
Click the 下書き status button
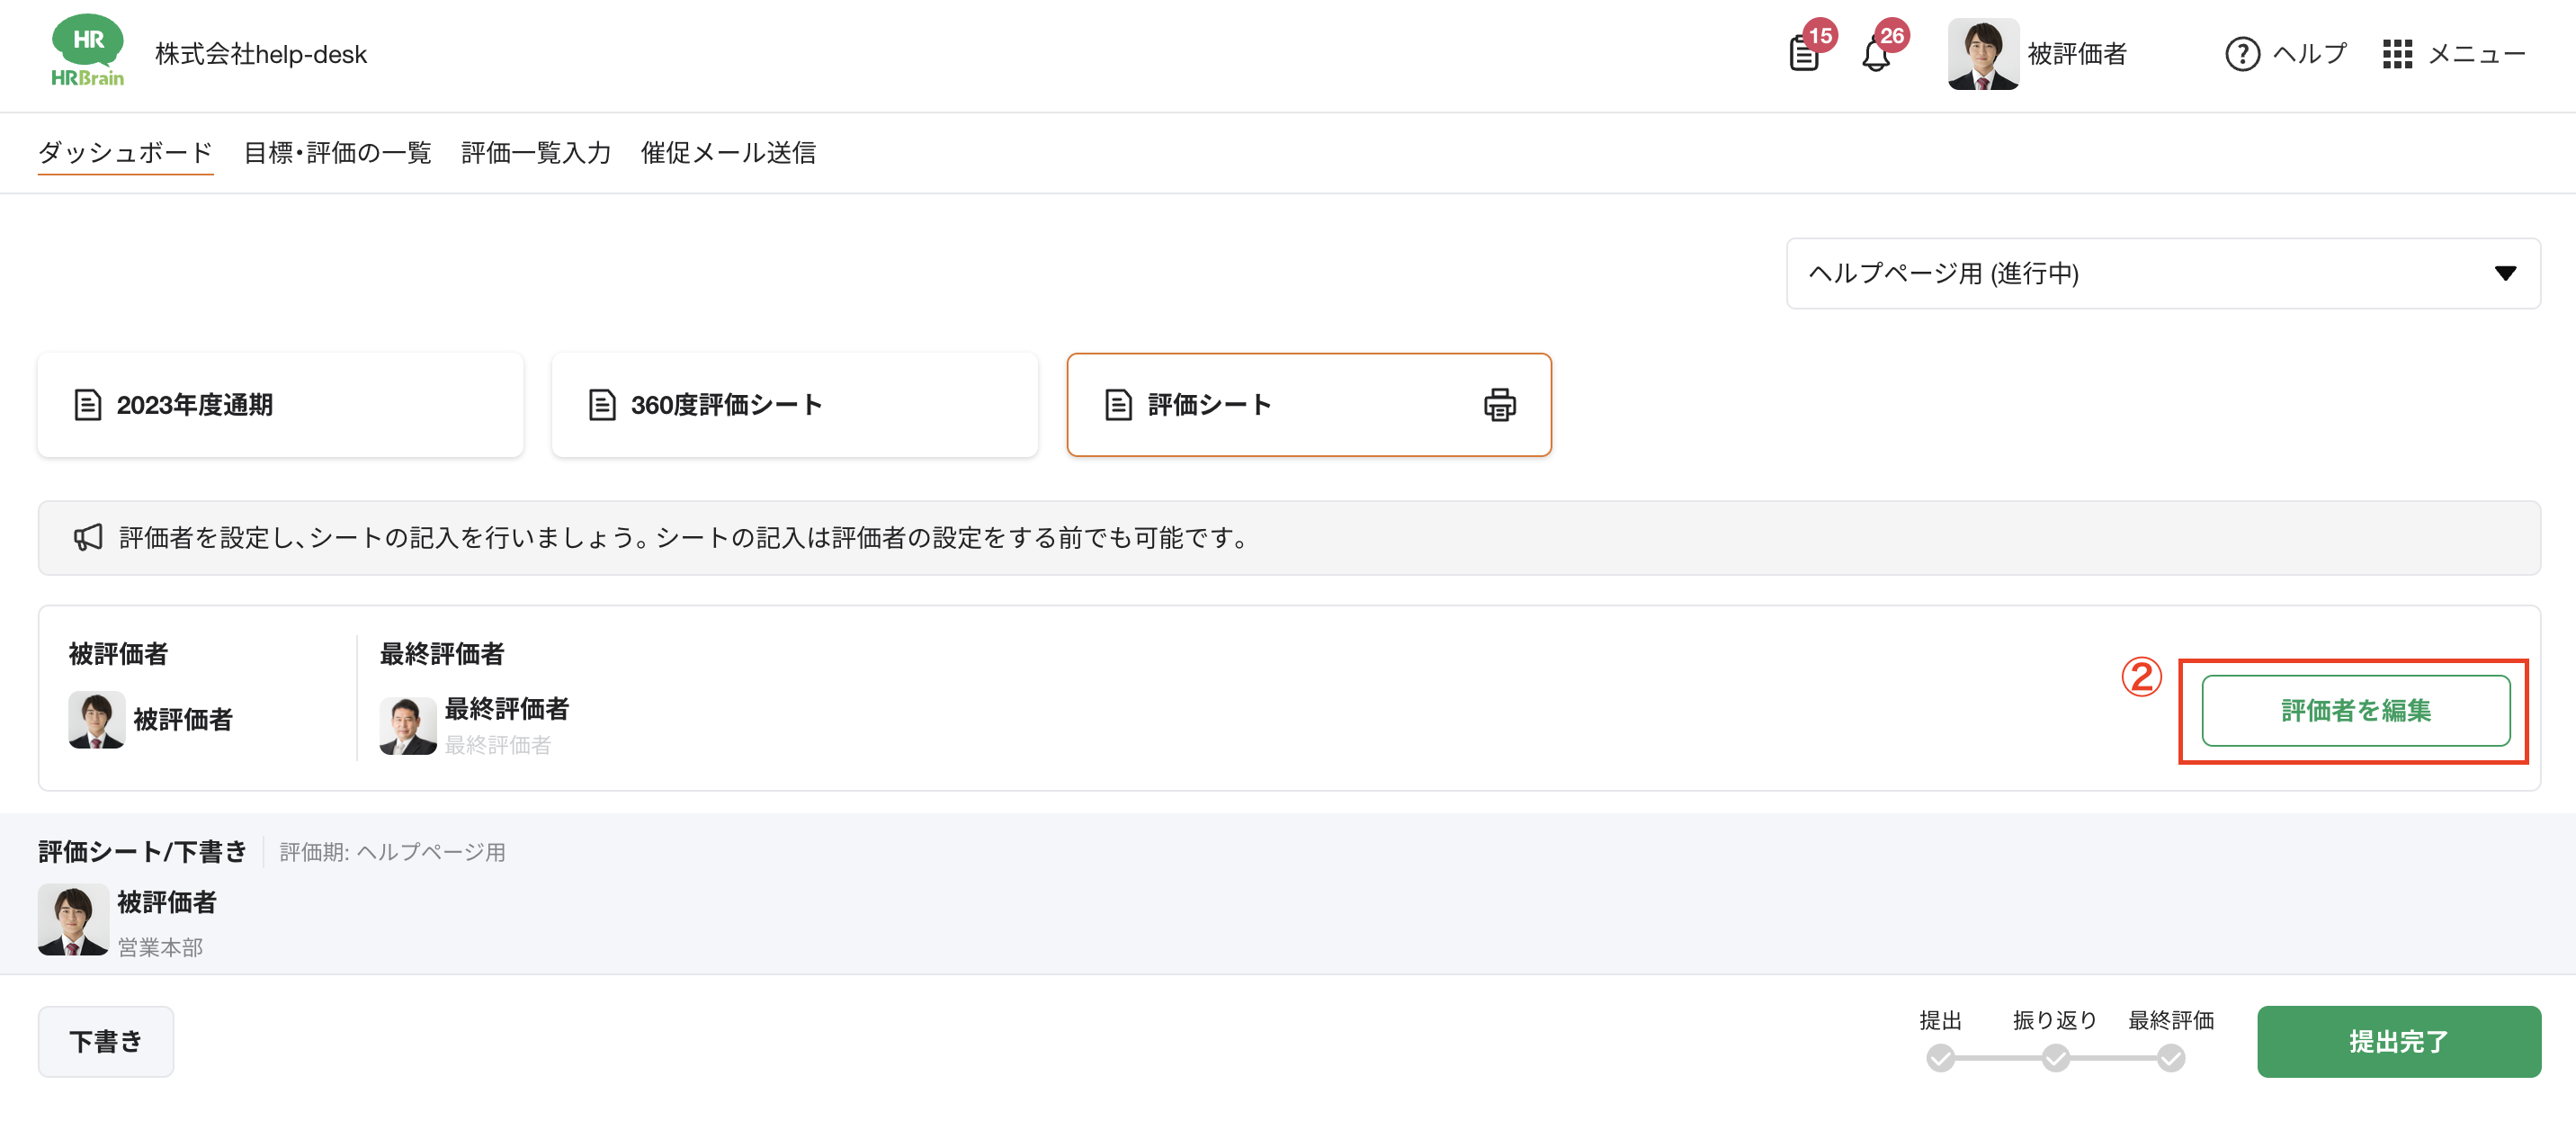tap(105, 1041)
